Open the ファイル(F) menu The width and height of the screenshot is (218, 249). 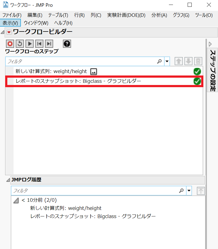12,15
